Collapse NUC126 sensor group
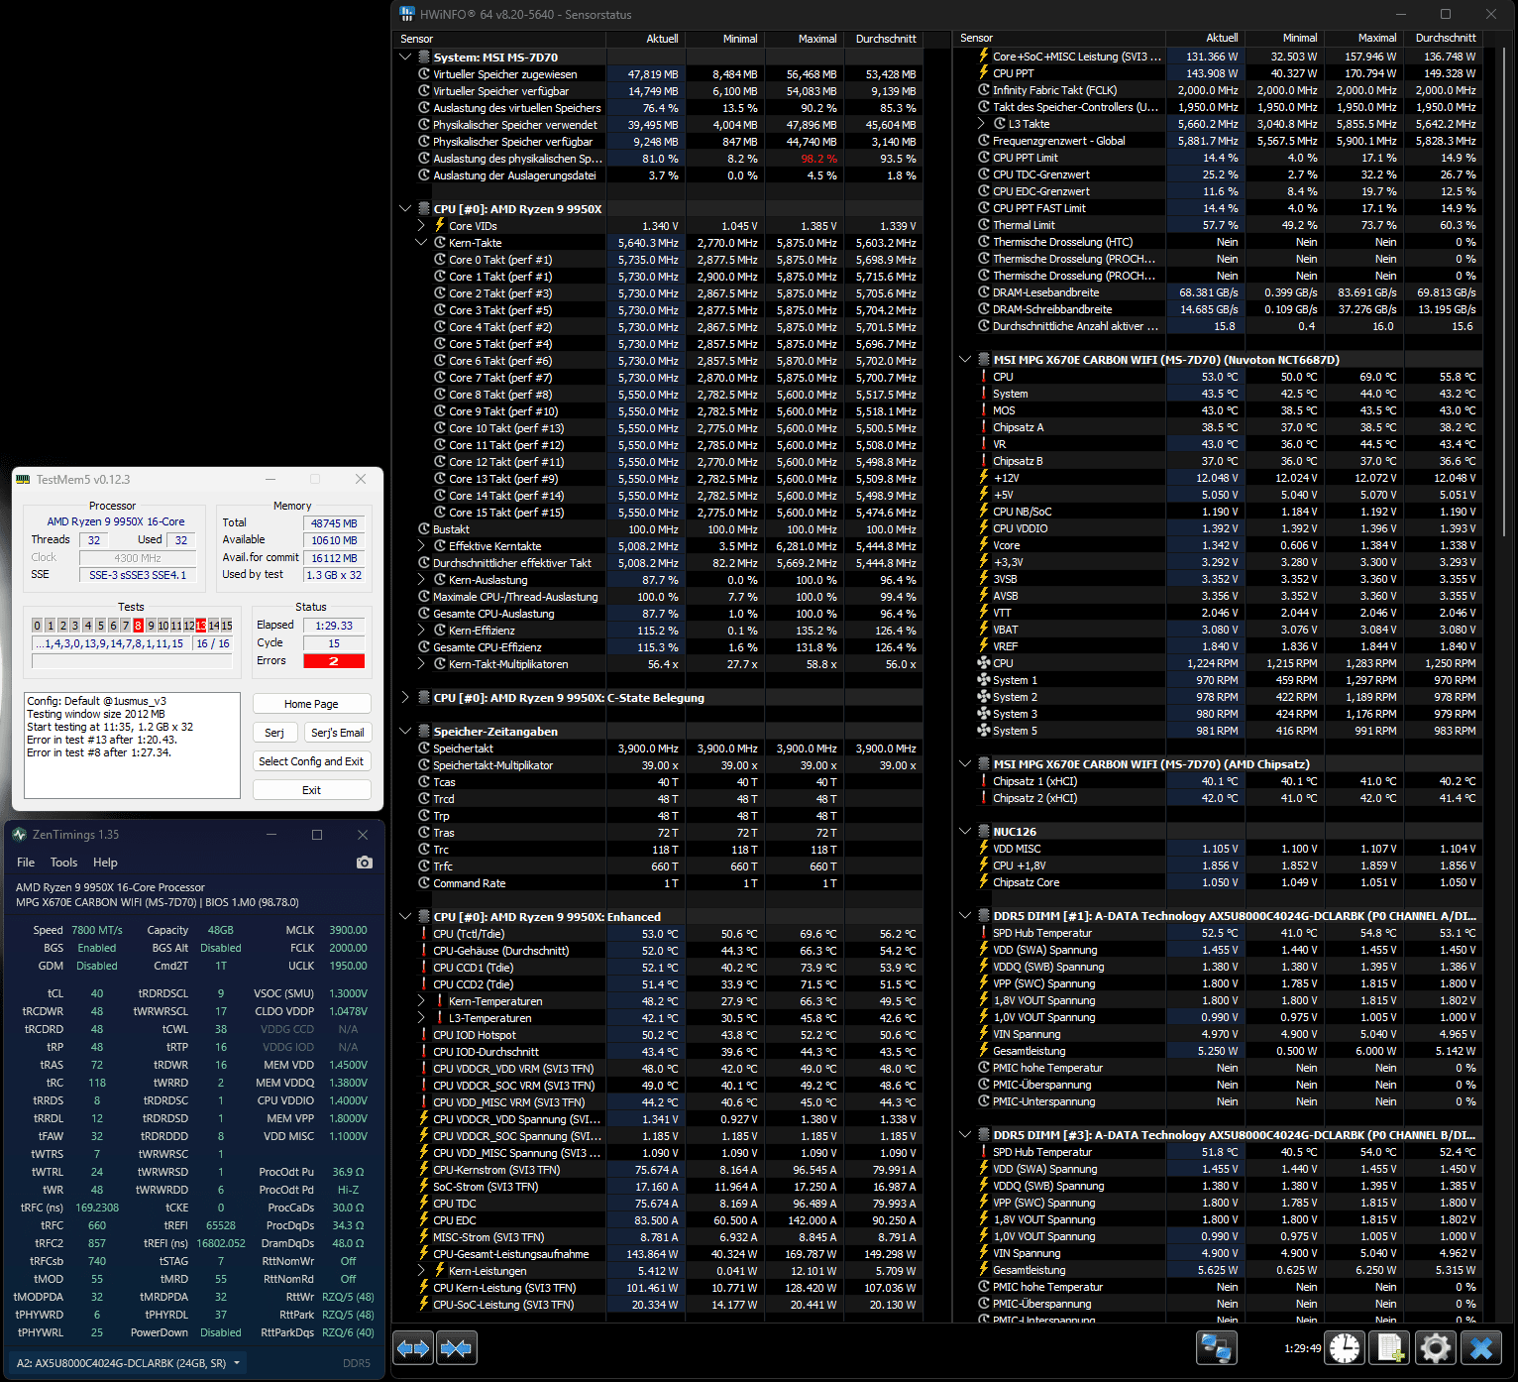The image size is (1518, 1382). [965, 831]
